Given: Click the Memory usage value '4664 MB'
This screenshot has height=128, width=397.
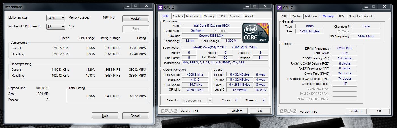Looking at the screenshot, I should pos(109,17).
